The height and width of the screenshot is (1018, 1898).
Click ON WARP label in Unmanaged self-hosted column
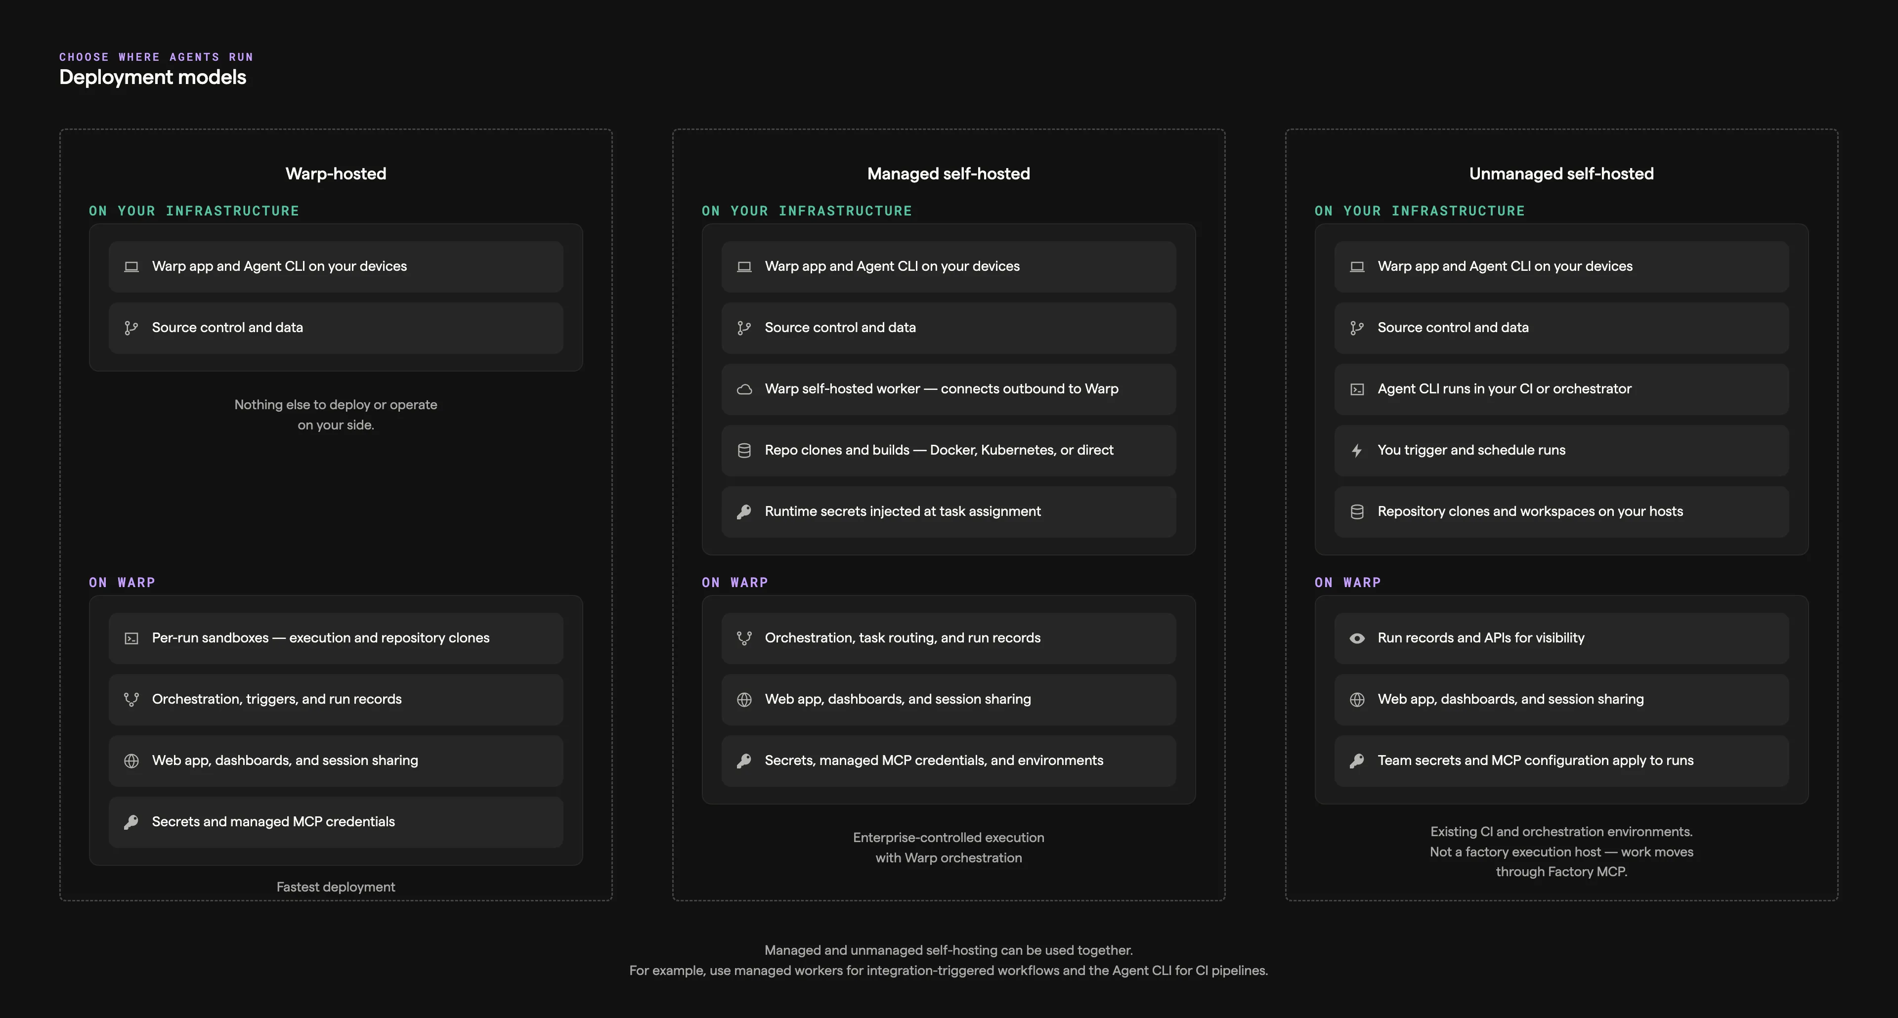(1348, 583)
